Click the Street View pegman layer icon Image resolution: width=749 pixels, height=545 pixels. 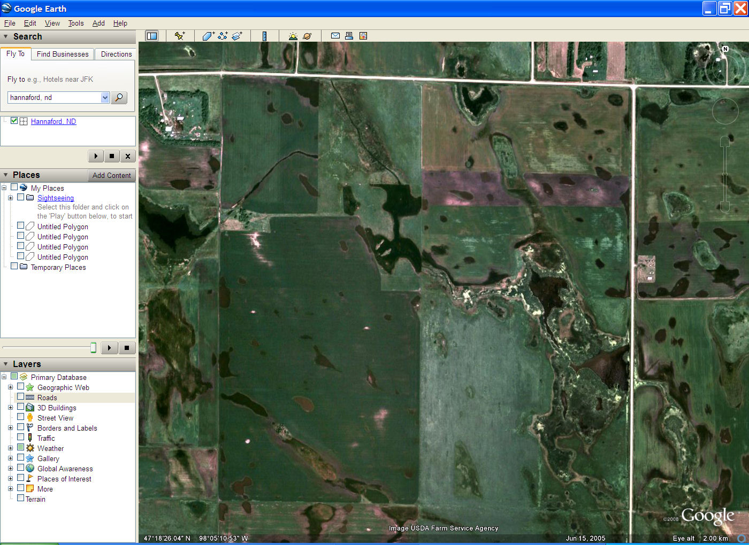[30, 418]
